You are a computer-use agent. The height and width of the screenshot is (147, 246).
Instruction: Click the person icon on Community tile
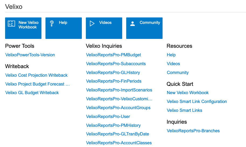pos(133,24)
